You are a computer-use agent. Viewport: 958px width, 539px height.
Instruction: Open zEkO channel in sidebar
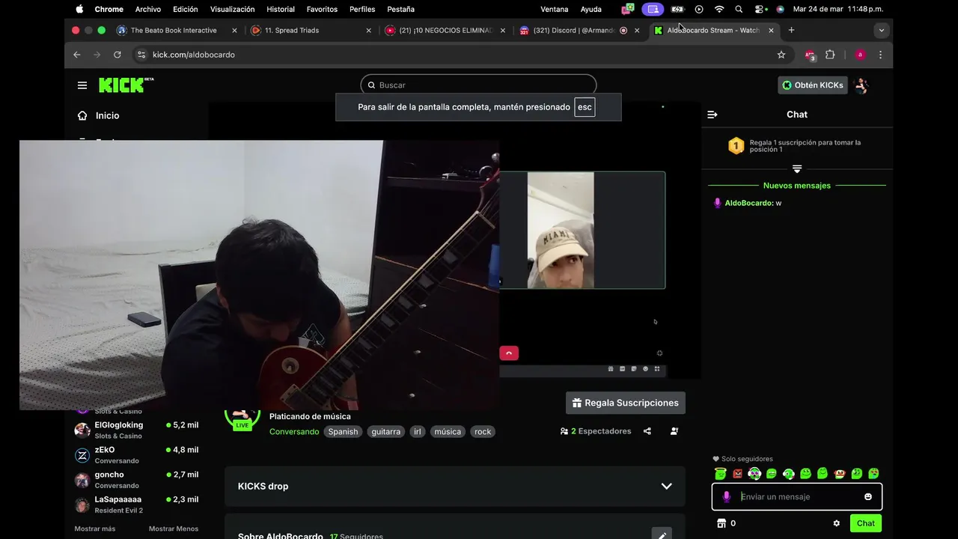coord(136,455)
